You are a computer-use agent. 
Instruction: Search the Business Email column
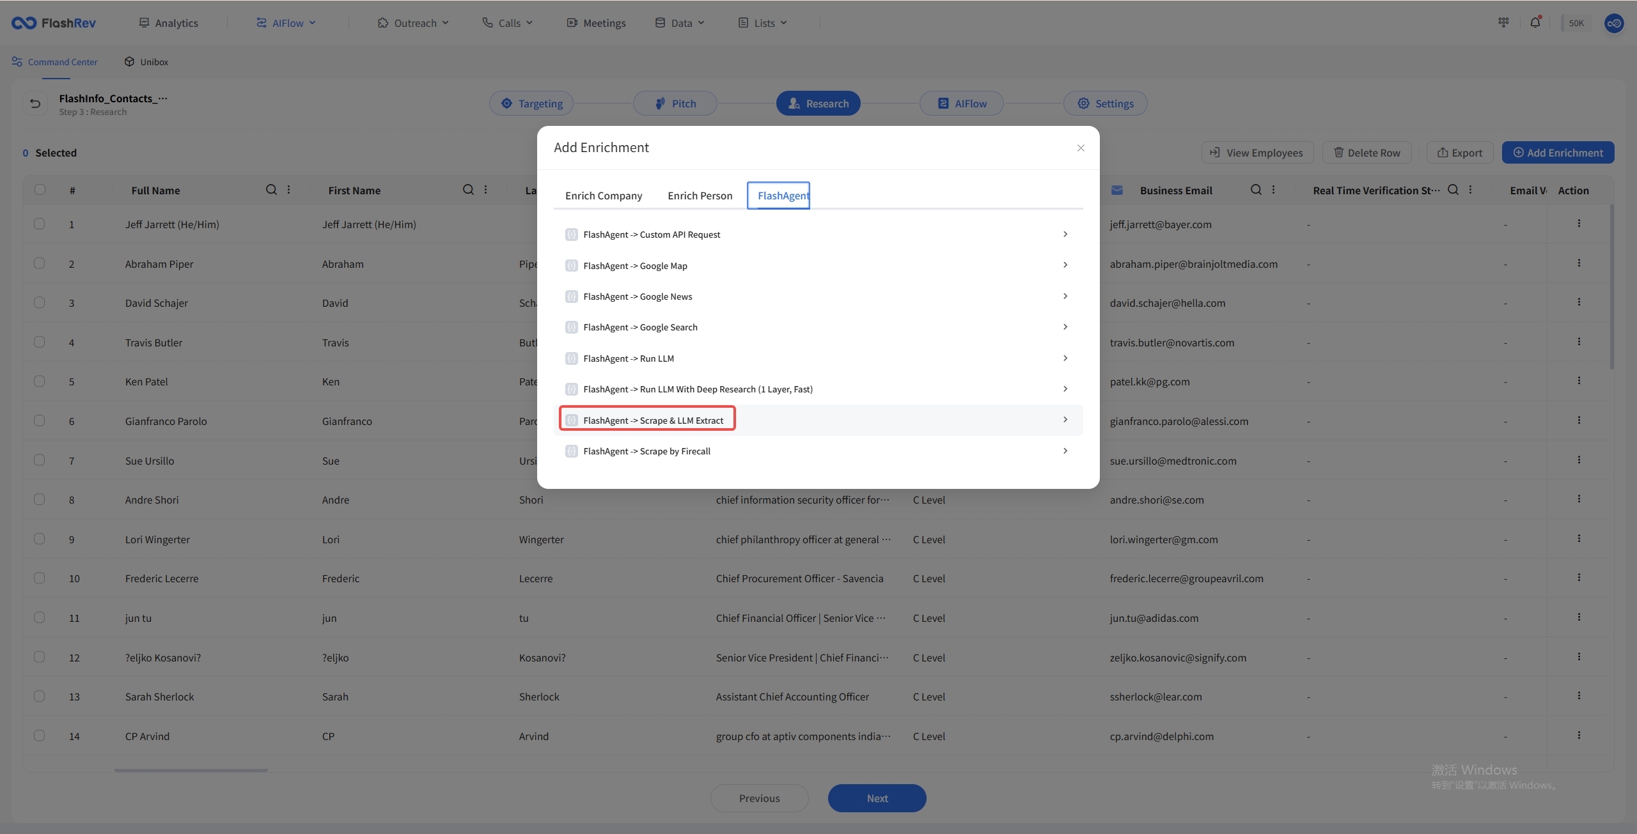1256,190
